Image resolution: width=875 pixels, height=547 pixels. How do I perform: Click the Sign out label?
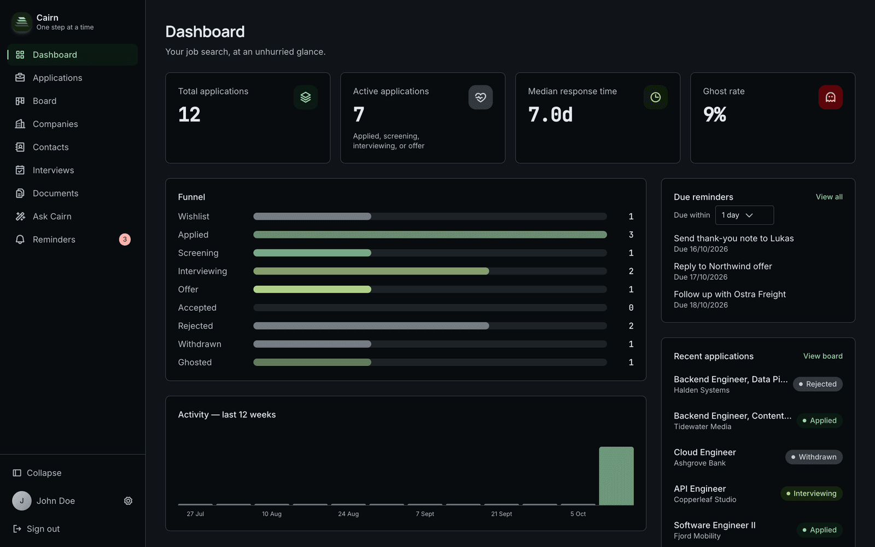pos(43,529)
